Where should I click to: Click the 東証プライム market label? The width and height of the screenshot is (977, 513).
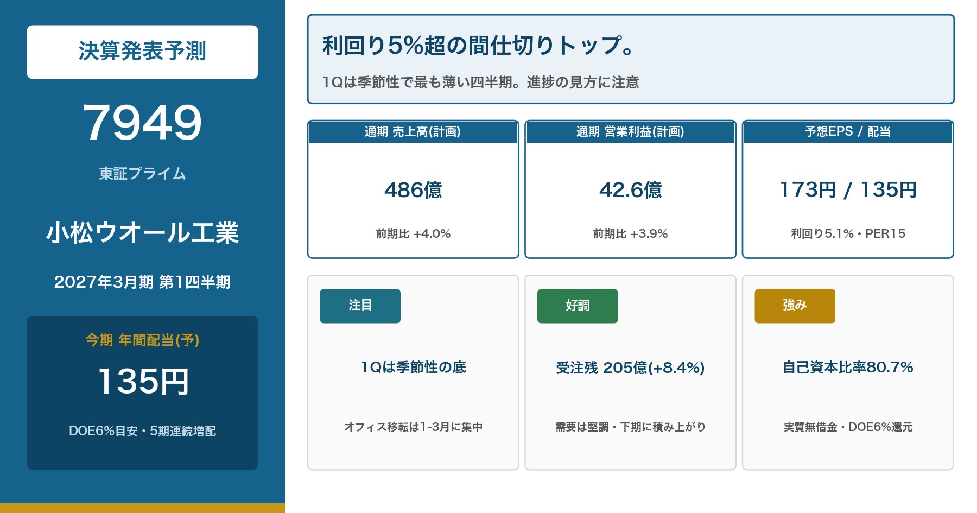click(x=142, y=174)
